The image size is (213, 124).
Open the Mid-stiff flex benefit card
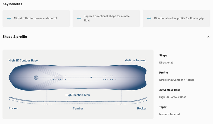click(36, 18)
